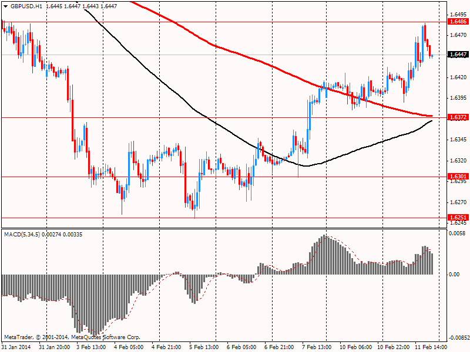
Task: Select the black 1.6447 current price label
Action: coord(458,55)
